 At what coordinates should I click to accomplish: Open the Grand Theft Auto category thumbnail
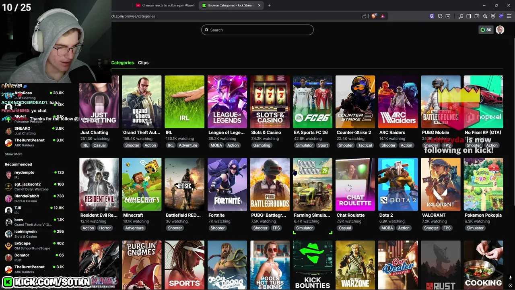coord(142,102)
